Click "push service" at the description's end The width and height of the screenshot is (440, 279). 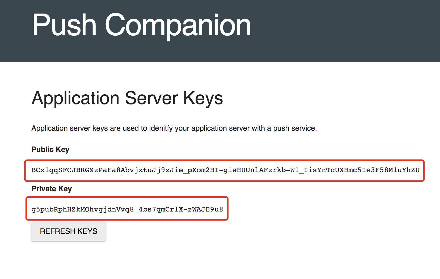click(294, 128)
